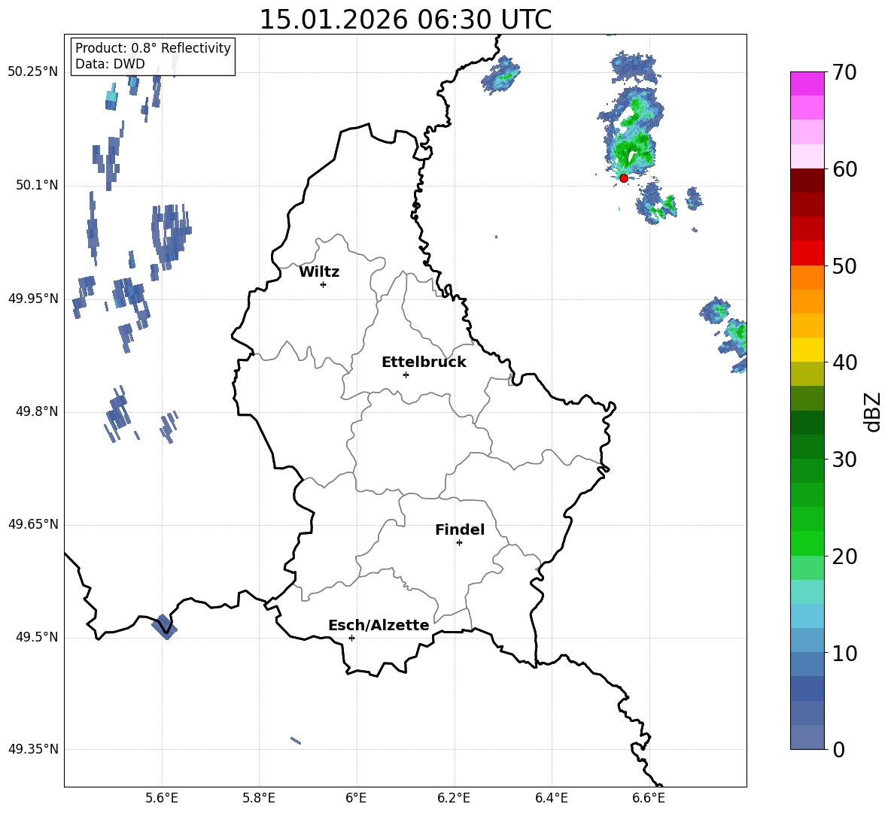The image size is (891, 813).
Task: Click the cross marker below Wiltz
Action: tap(324, 284)
